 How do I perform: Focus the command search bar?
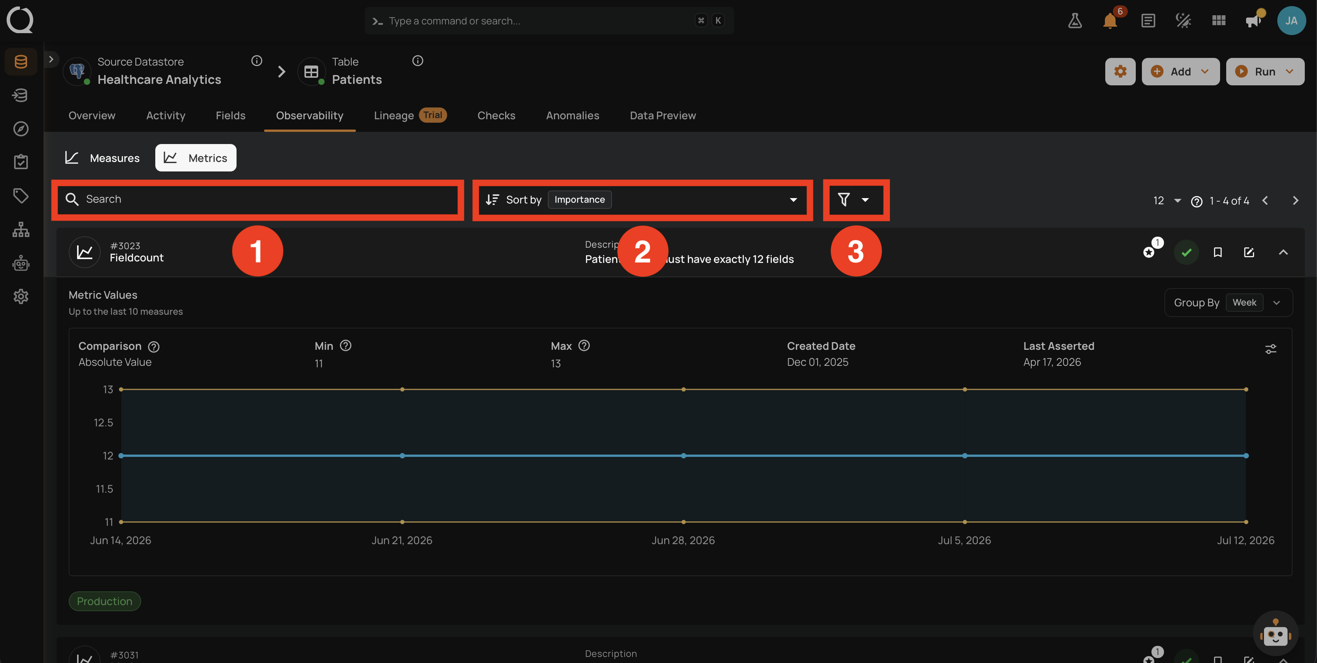pyautogui.click(x=549, y=21)
